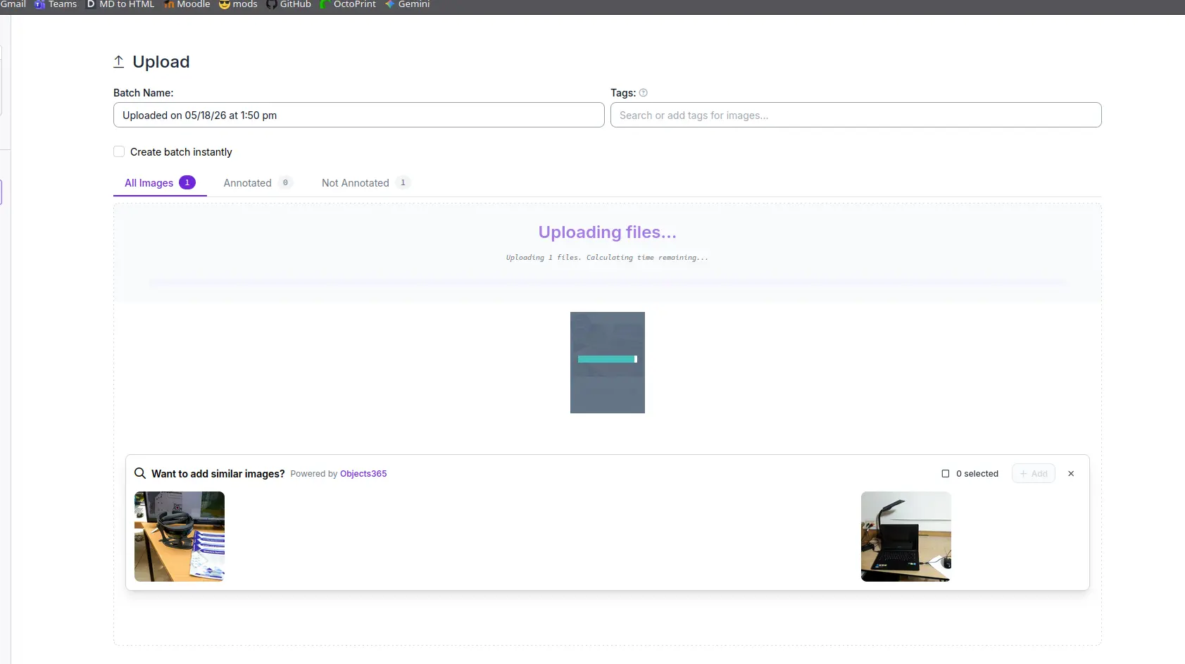Select the headset on desk similar image
Viewport: 1185px width, 664px height.
pos(180,537)
